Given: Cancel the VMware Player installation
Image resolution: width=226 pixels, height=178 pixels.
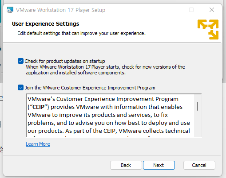Looking at the screenshot, I should (x=199, y=165).
